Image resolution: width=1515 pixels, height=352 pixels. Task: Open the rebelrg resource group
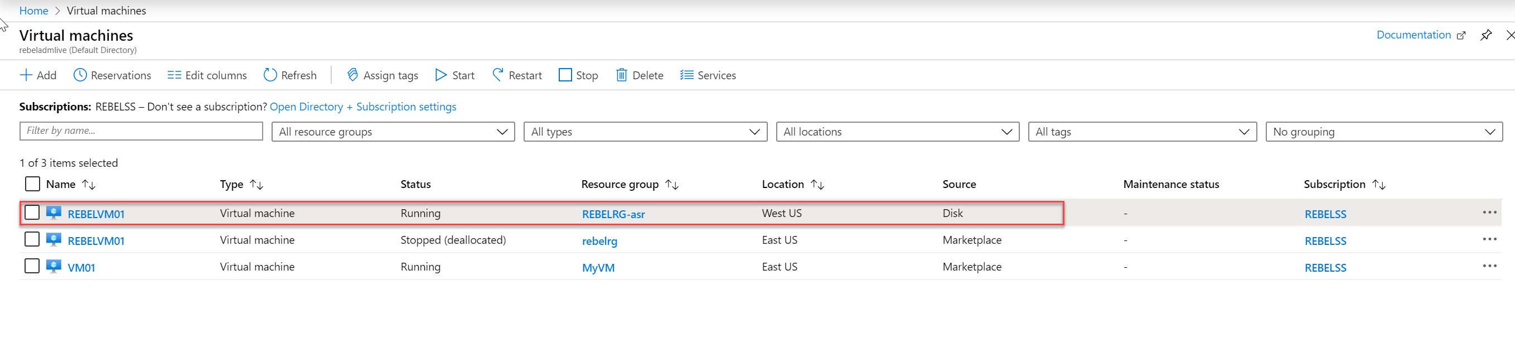[x=599, y=241]
